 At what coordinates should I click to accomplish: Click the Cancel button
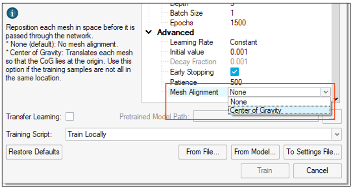(x=318, y=171)
